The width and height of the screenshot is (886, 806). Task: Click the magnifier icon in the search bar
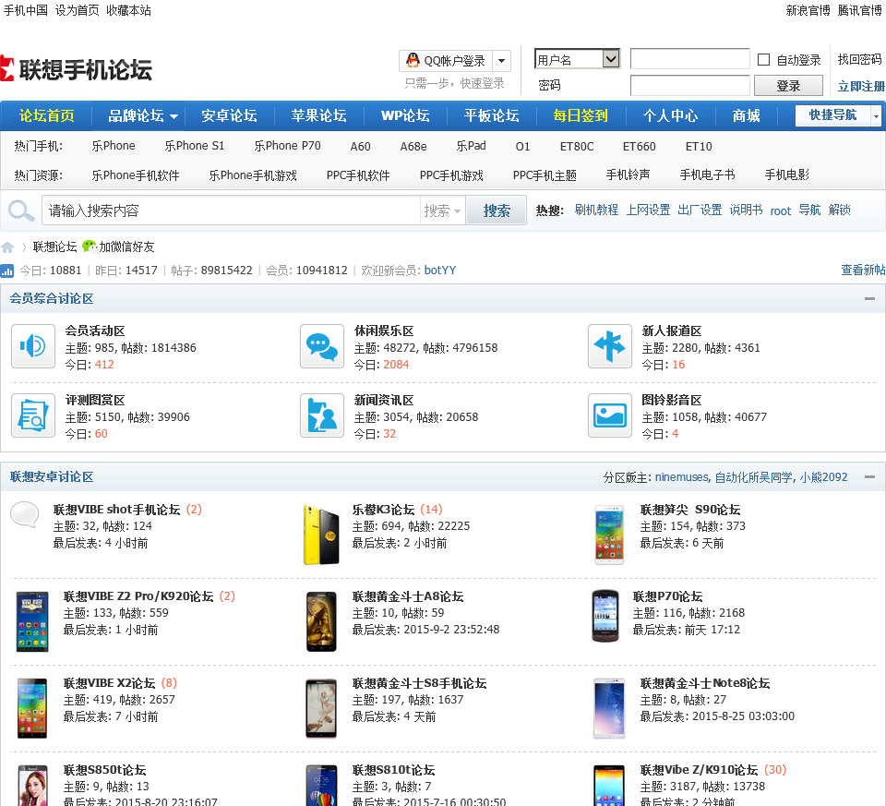(x=21, y=211)
